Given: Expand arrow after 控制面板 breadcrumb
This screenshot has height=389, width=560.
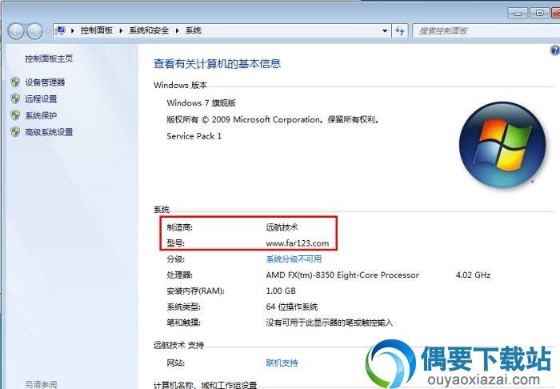Looking at the screenshot, I should tap(121, 30).
